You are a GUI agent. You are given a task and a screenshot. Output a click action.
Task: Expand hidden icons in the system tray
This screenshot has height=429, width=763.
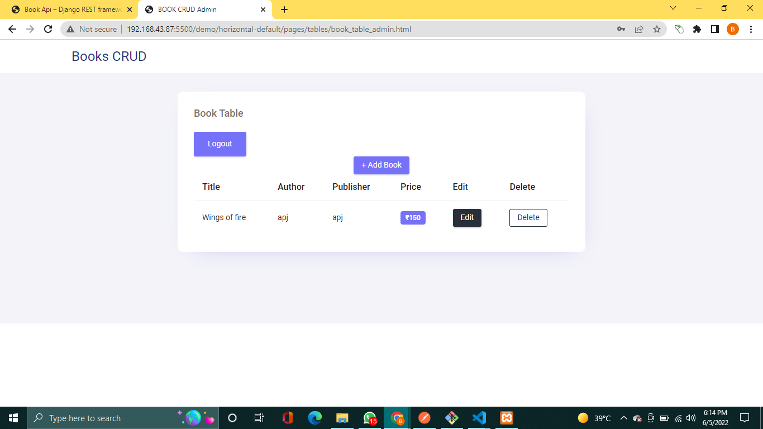[624, 417]
